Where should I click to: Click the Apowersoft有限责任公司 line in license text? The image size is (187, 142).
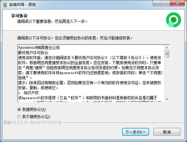click(39, 48)
